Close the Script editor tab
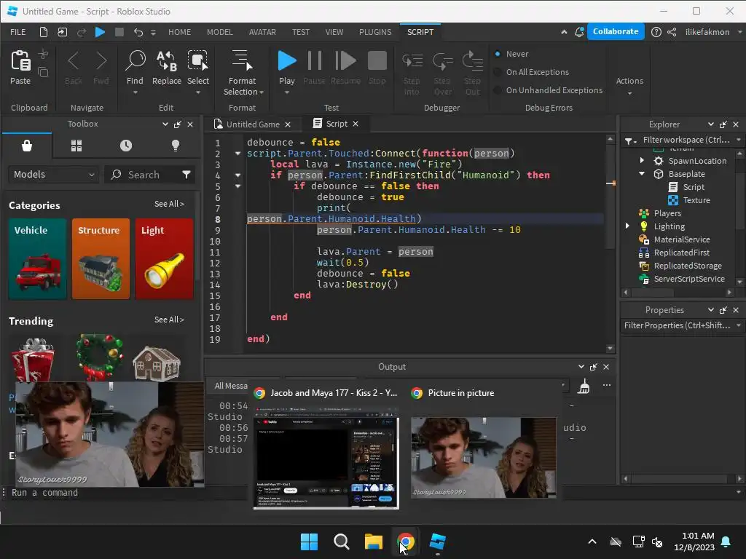The height and width of the screenshot is (559, 746). click(x=356, y=124)
